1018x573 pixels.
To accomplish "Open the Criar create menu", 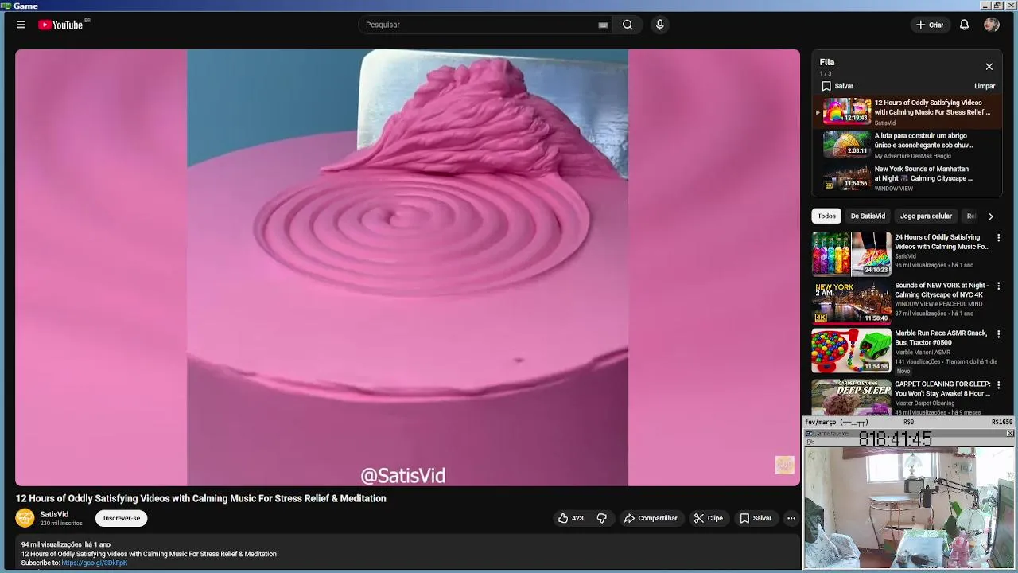I will pyautogui.click(x=930, y=25).
